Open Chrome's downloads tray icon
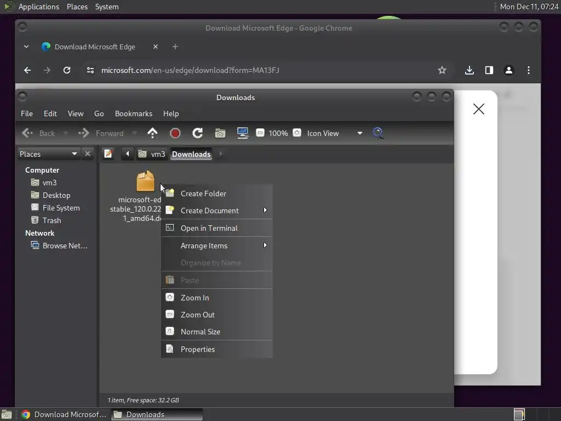Screen dimensions: 561x421 pos(470,70)
